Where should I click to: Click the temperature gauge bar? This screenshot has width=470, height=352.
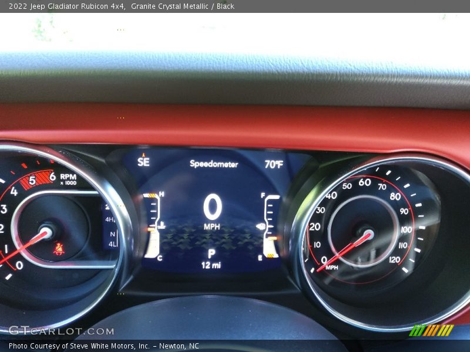tap(152, 225)
